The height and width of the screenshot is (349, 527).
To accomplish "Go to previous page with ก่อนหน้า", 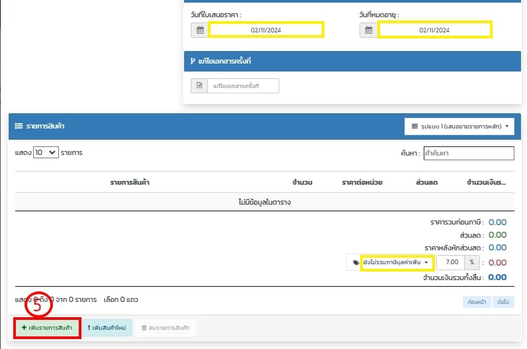I will [477, 302].
